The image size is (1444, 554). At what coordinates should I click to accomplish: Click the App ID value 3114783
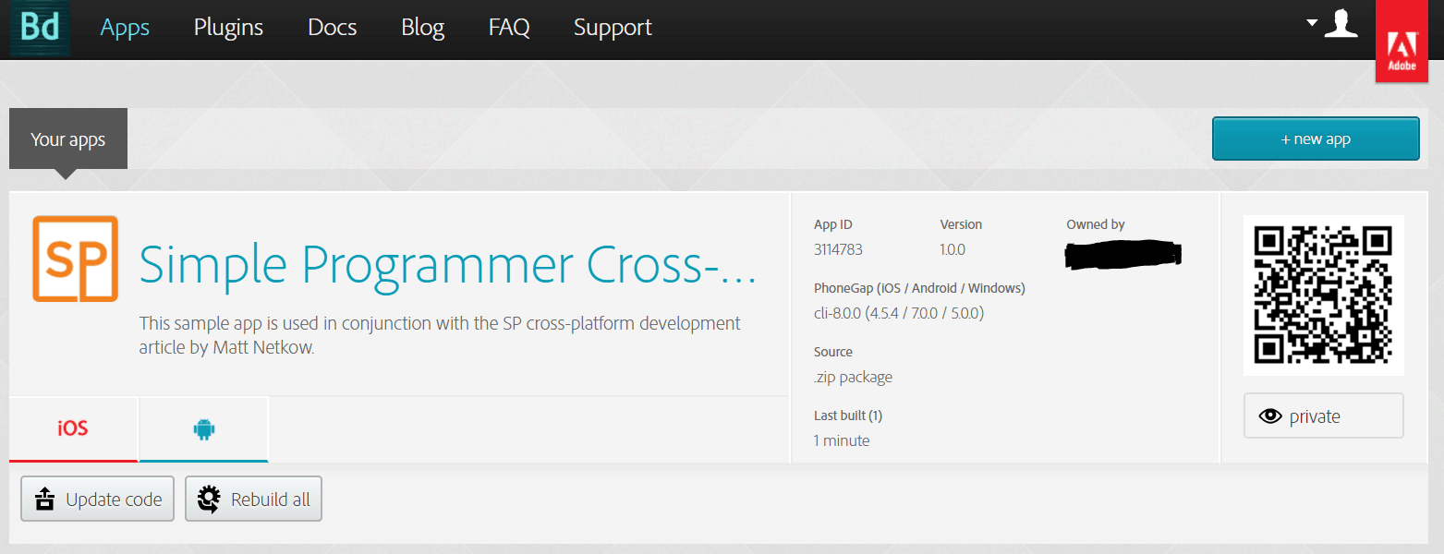click(838, 249)
